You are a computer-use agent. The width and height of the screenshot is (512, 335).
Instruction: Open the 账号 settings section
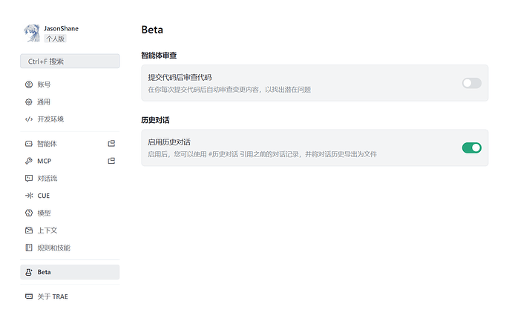[70, 84]
